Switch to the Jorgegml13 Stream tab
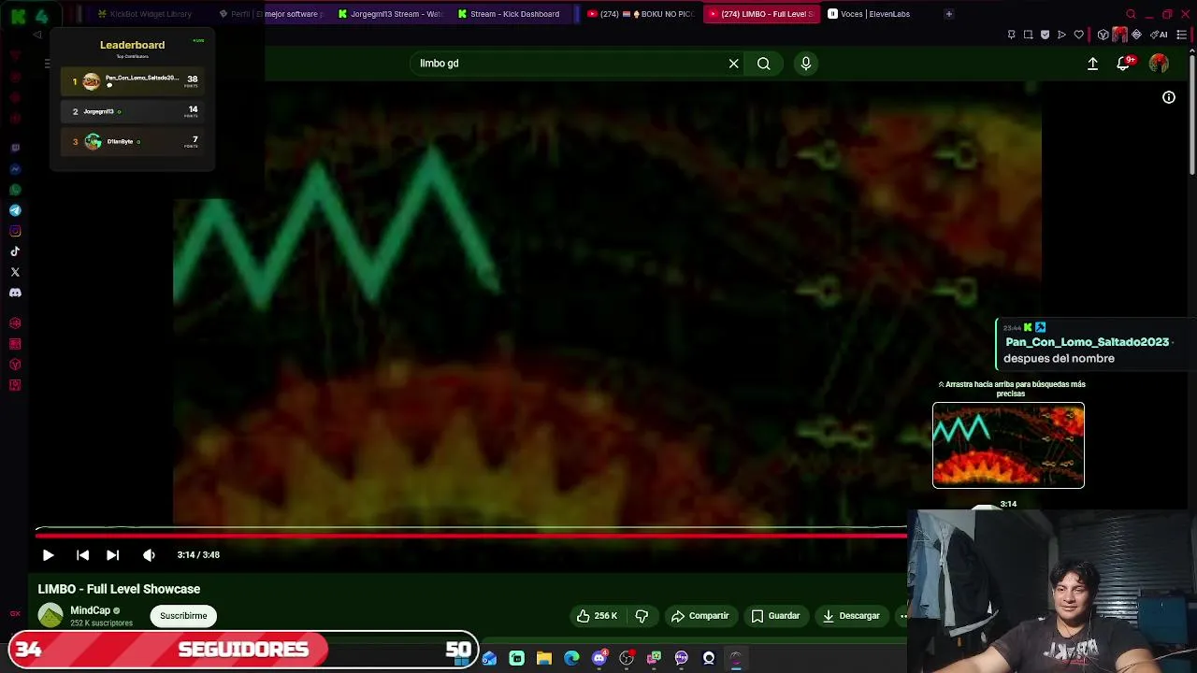The height and width of the screenshot is (673, 1197). pyautogui.click(x=391, y=14)
